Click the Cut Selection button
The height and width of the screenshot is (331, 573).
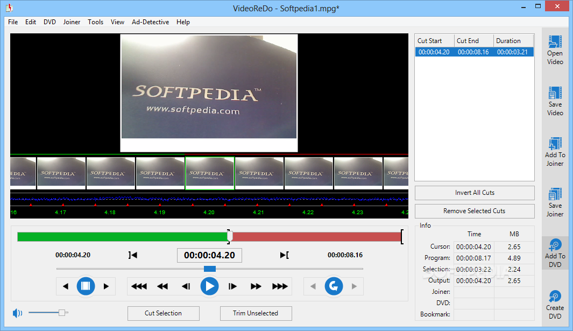tap(164, 313)
